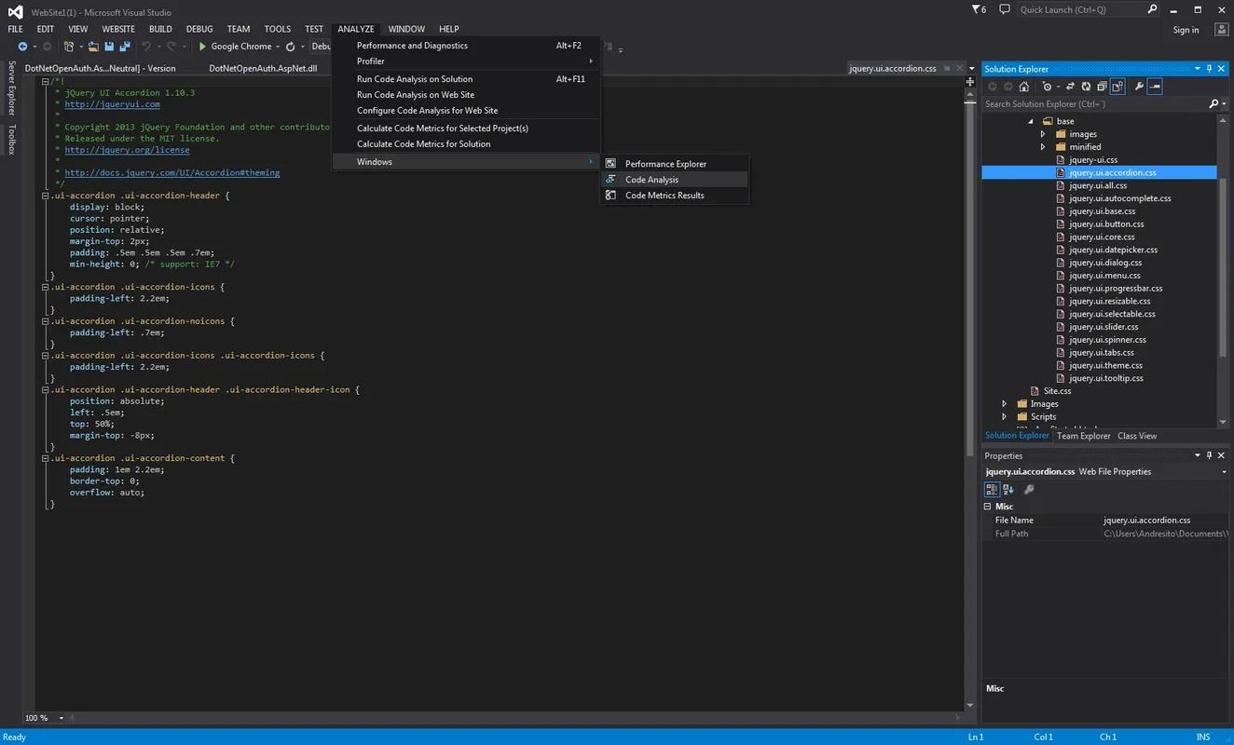Viewport: 1234px width, 745px height.
Task: Click the New Project toolbar icon
Action: 69,47
